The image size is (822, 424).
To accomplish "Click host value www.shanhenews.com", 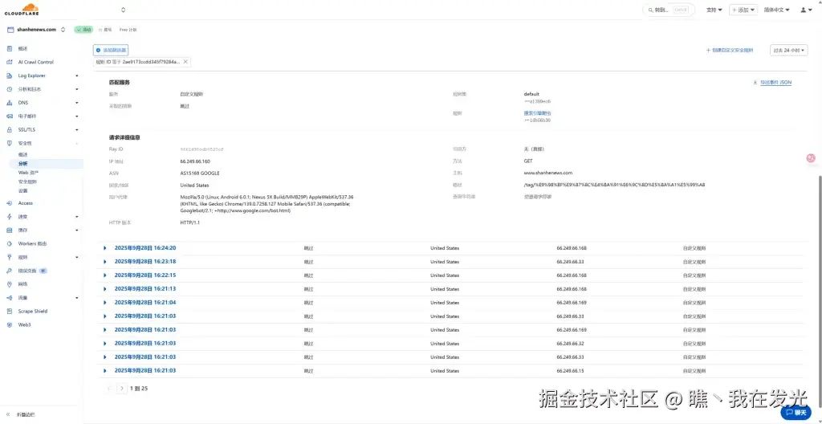I will 547,173.
